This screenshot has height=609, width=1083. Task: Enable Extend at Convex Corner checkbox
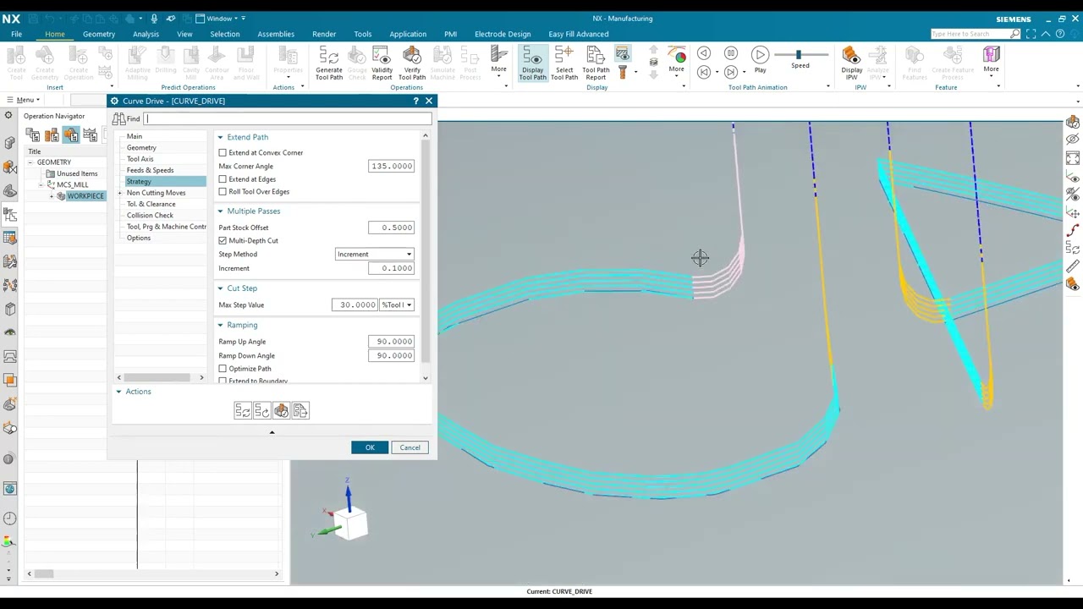tap(223, 153)
